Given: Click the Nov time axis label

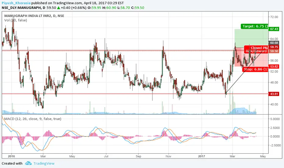Looking at the screenshot, I should 169,156.
